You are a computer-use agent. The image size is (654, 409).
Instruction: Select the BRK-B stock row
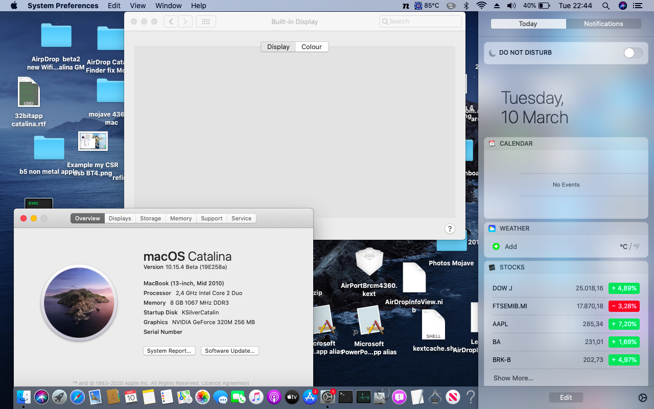(566, 360)
